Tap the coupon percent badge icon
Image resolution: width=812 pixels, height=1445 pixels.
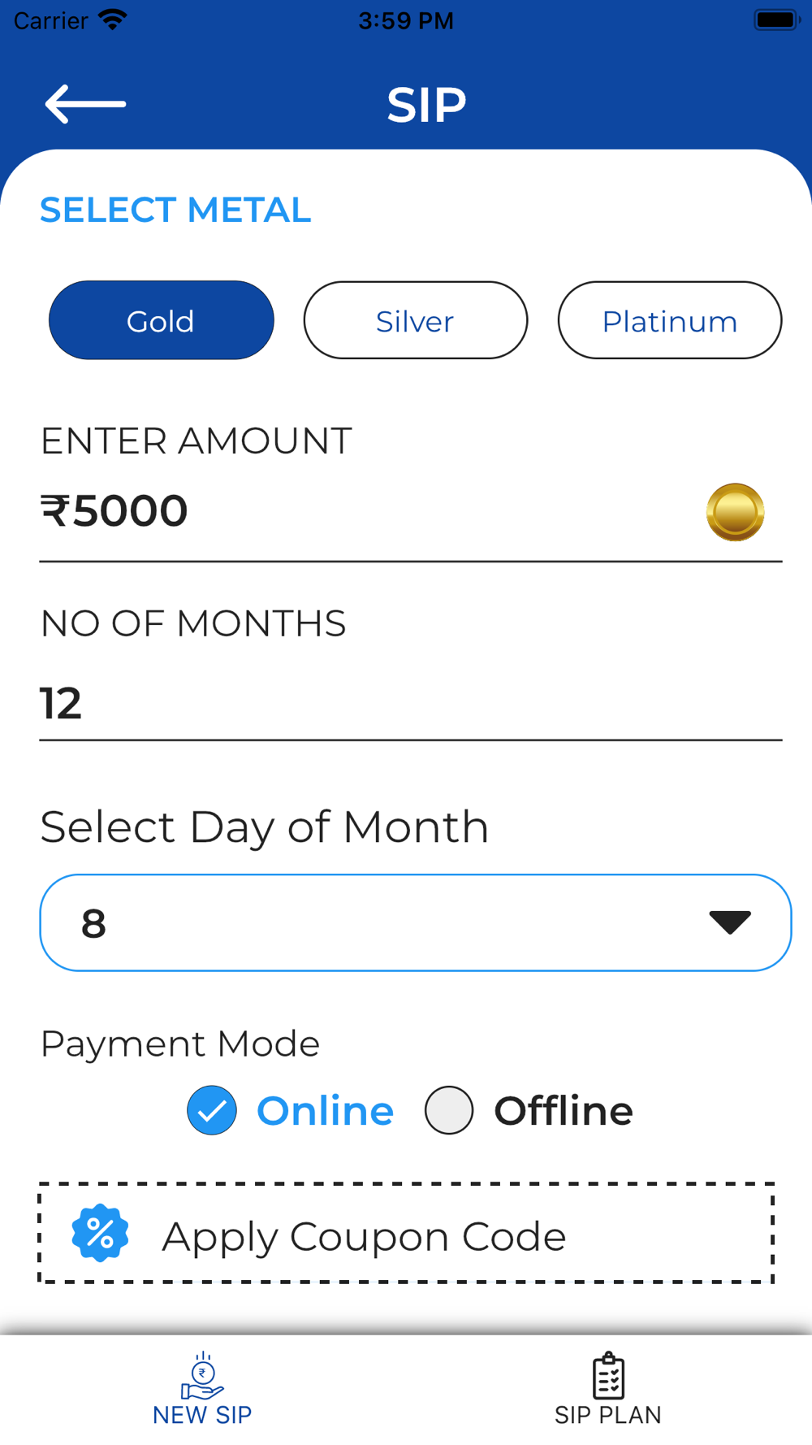100,1233
